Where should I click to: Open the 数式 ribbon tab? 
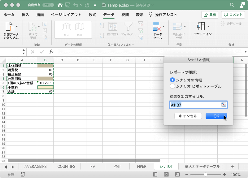(92, 15)
